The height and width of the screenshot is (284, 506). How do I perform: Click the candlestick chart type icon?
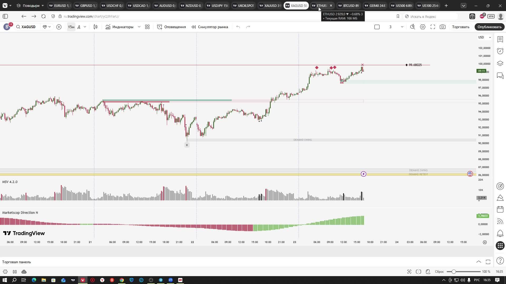pos(95,27)
